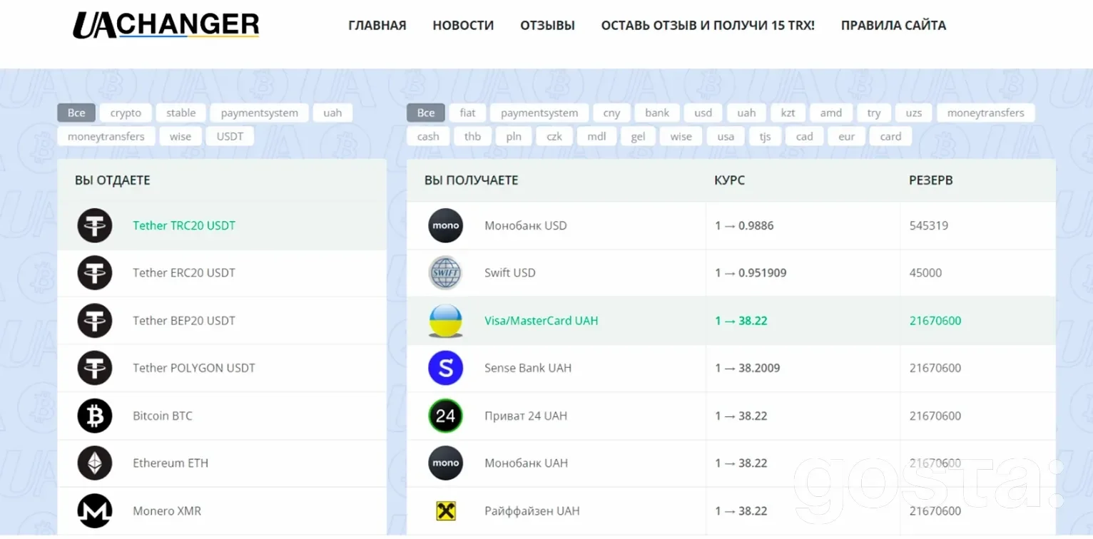Filter receive currencies by bank
The height and width of the screenshot is (539, 1093).
(x=657, y=113)
